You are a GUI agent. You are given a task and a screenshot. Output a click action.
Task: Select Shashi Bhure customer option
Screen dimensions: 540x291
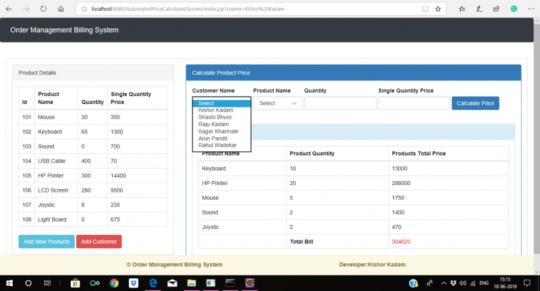[x=215, y=117]
